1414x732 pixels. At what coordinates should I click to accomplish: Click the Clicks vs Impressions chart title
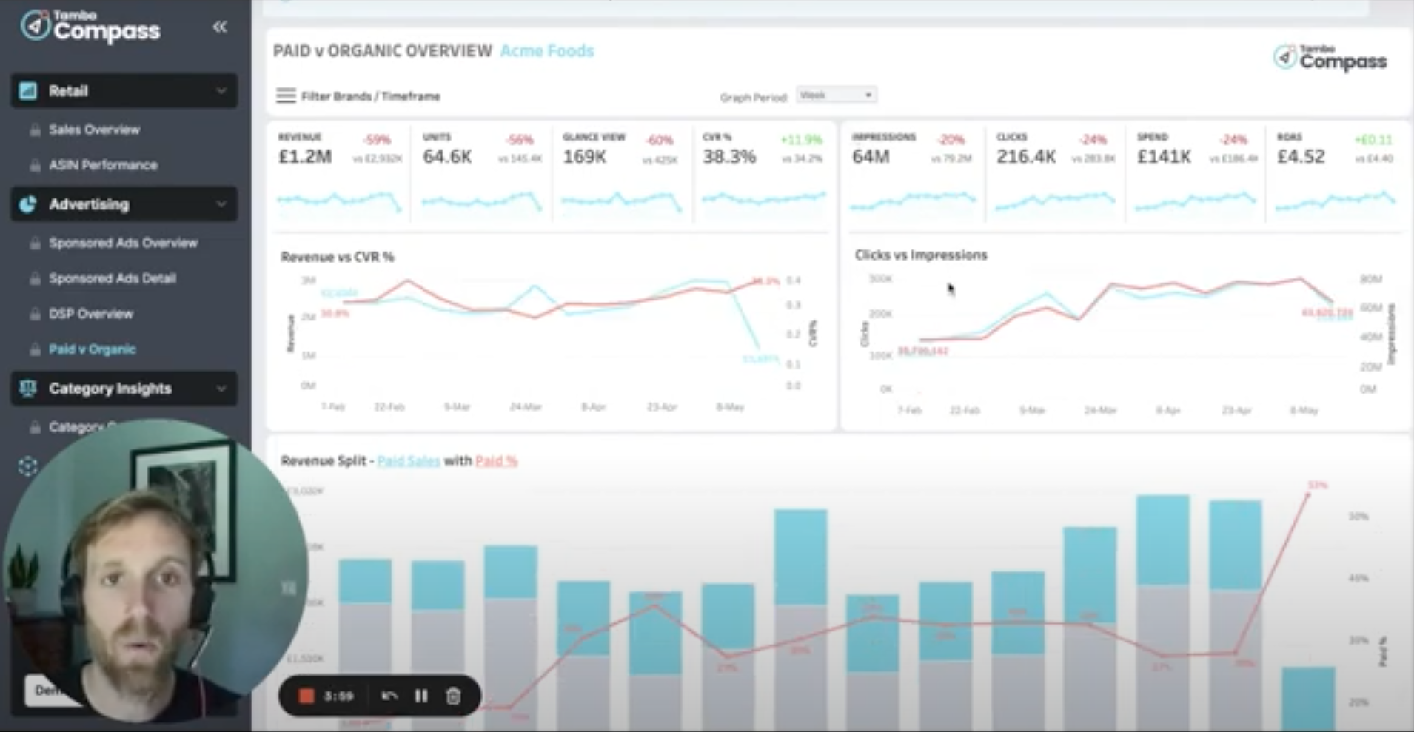[x=921, y=255]
